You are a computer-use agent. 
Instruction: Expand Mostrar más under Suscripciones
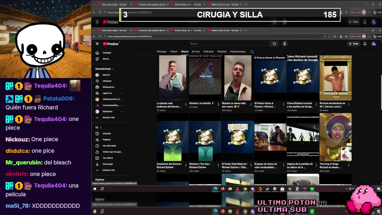pos(105,118)
